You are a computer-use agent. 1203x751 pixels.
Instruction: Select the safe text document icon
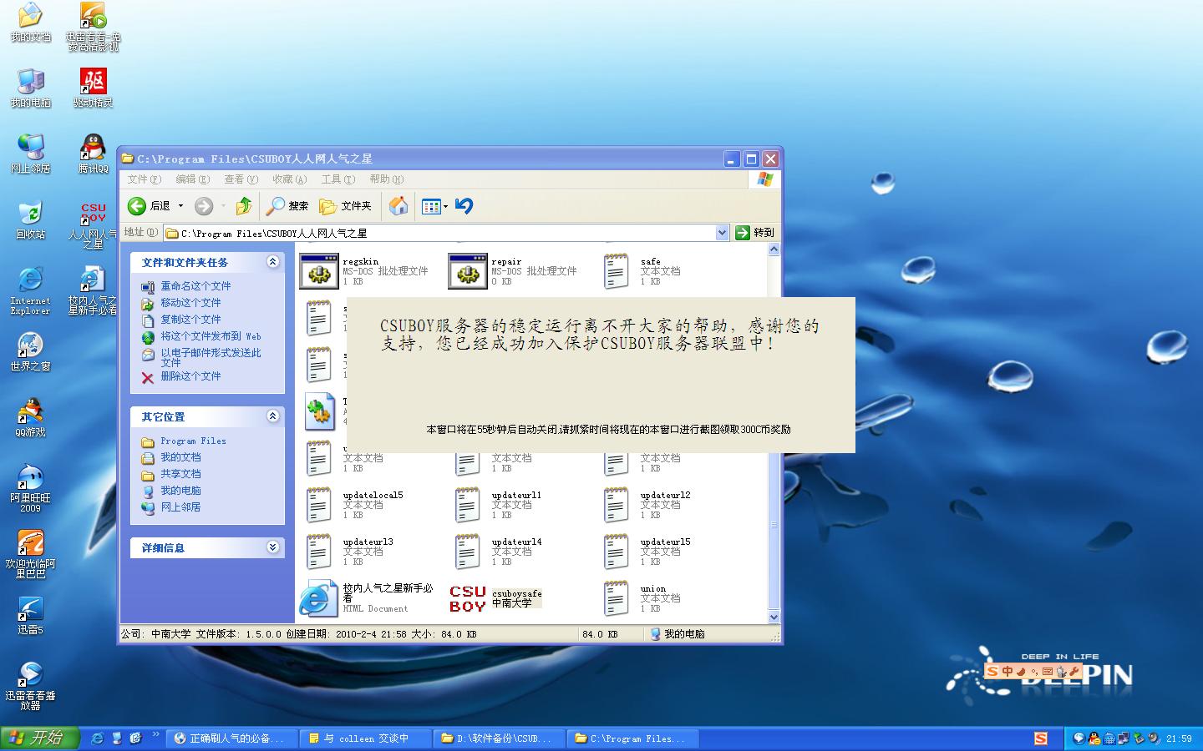coord(617,272)
